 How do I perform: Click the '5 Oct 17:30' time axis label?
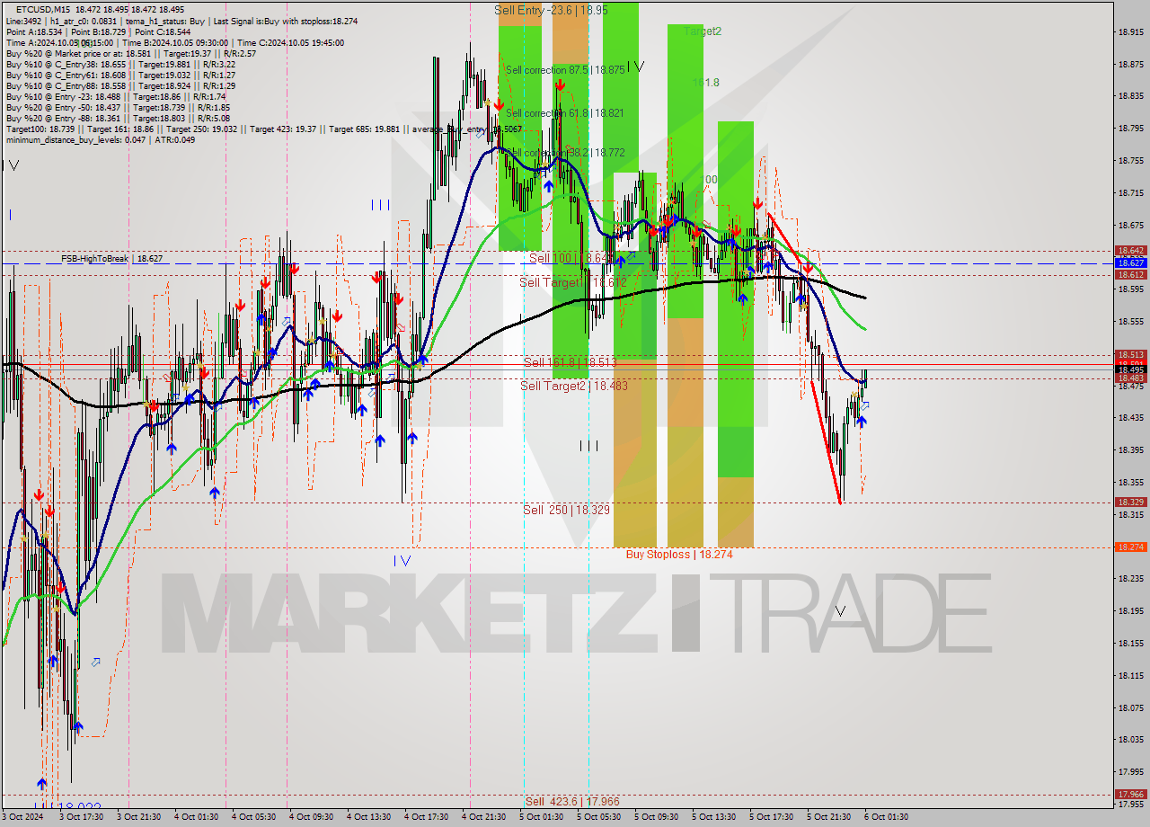point(771,817)
